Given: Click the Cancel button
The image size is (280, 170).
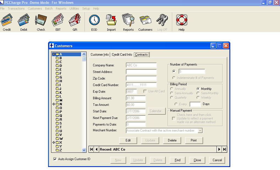Looking at the screenshot, I should coord(217,160).
